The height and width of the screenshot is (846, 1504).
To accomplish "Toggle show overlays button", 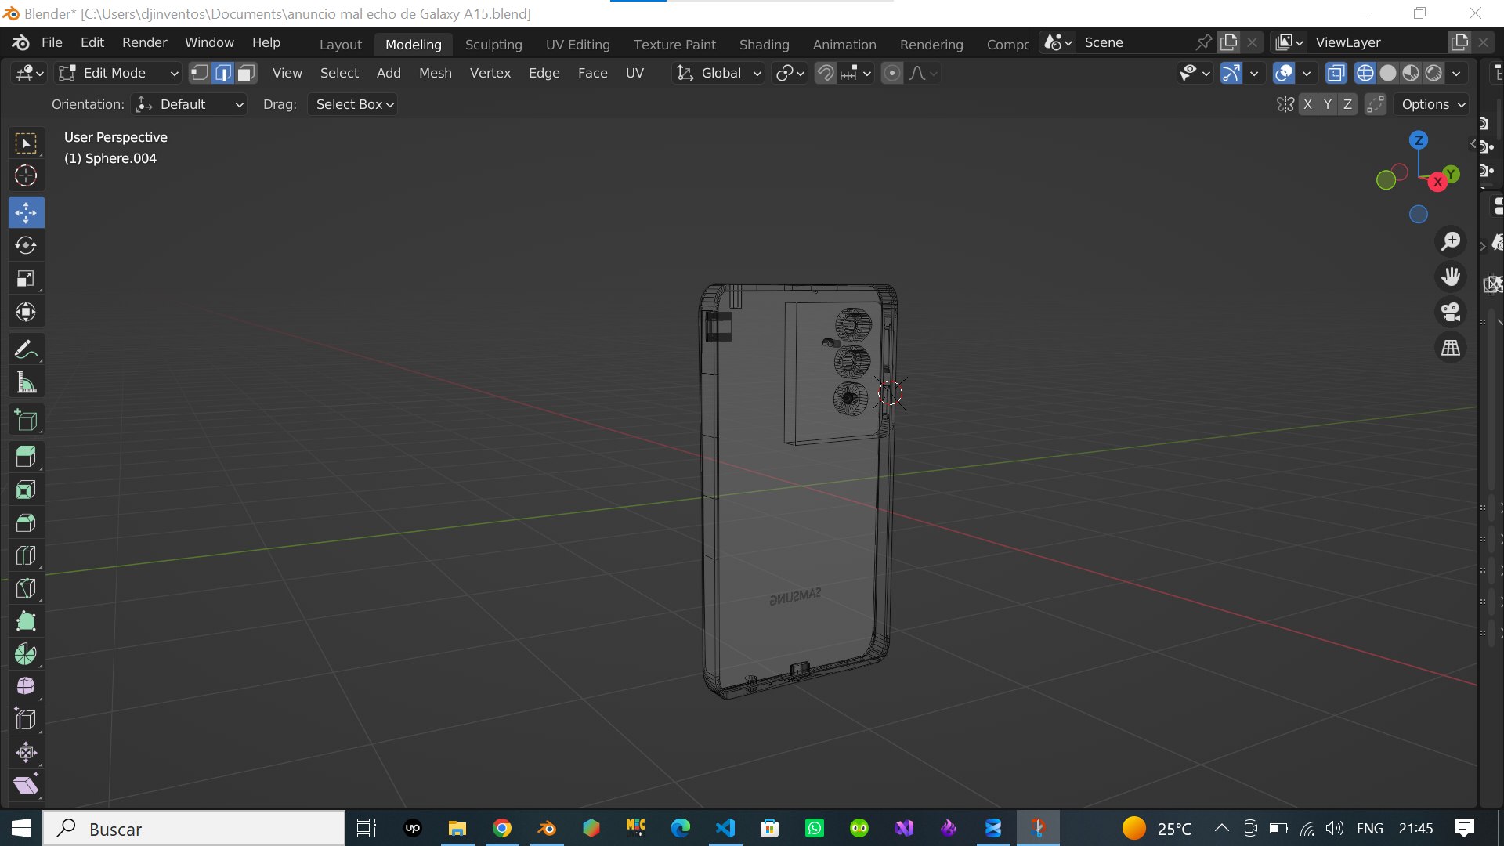I will tap(1284, 73).
